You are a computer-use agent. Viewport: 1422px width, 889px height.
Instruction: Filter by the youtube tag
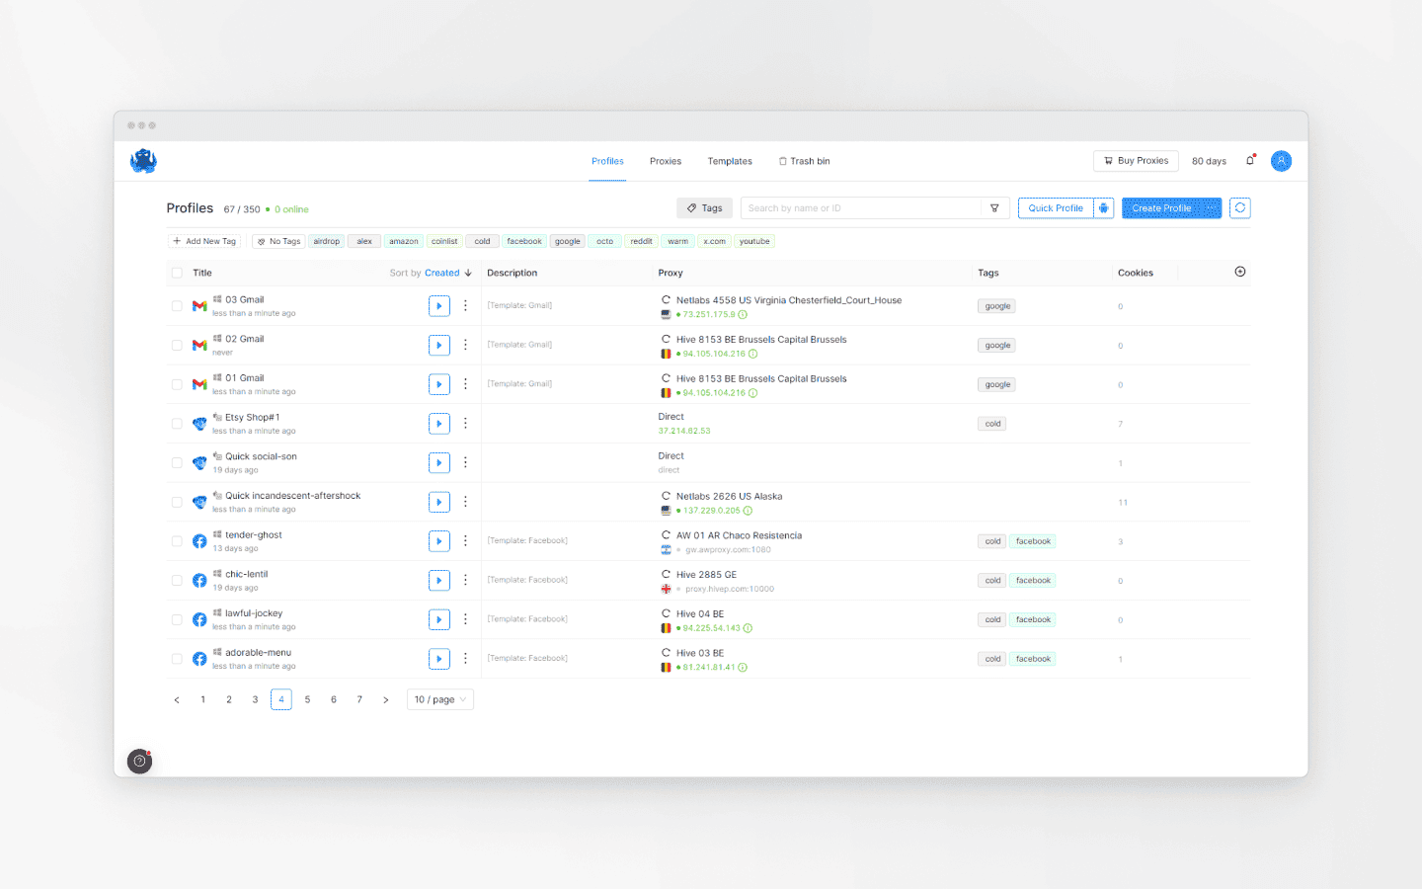coord(754,241)
